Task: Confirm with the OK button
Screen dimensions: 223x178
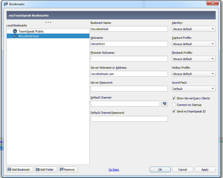Action: [x=160, y=169]
